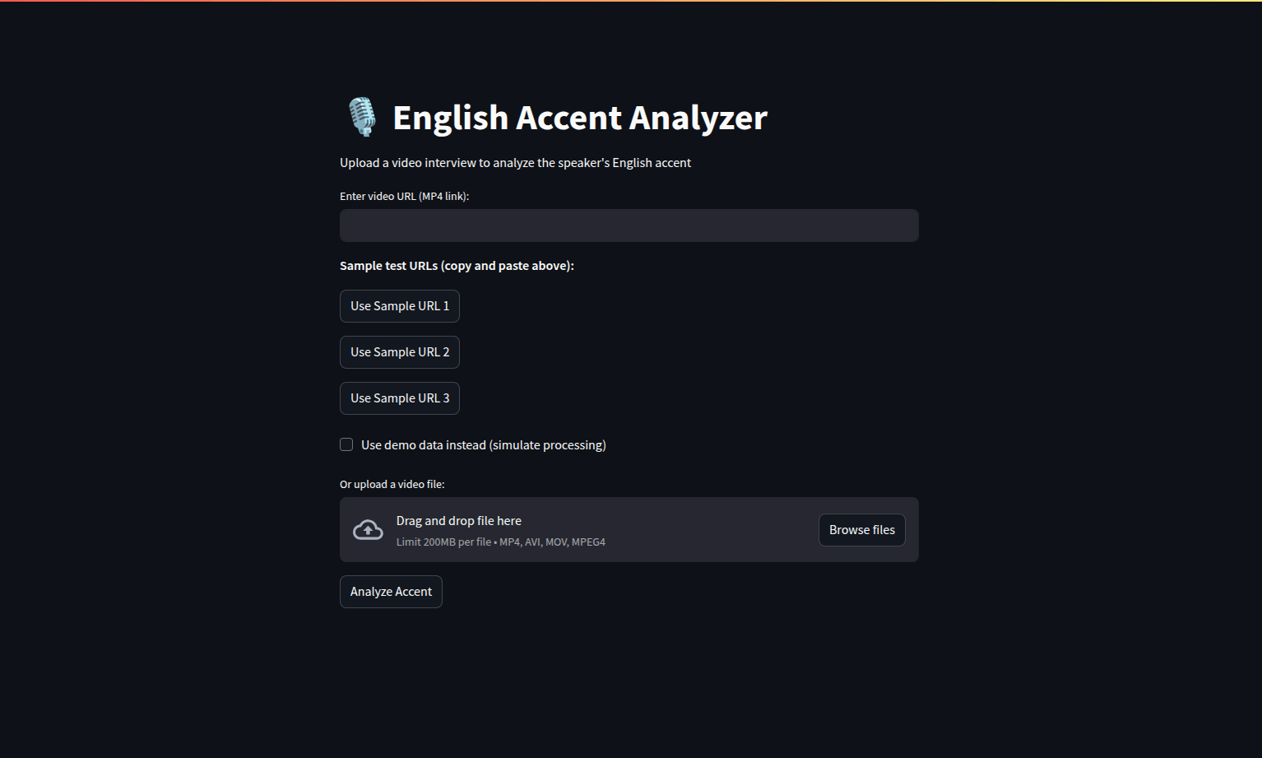The width and height of the screenshot is (1262, 758).
Task: Select the Use Sample URL 2 button
Action: [400, 352]
